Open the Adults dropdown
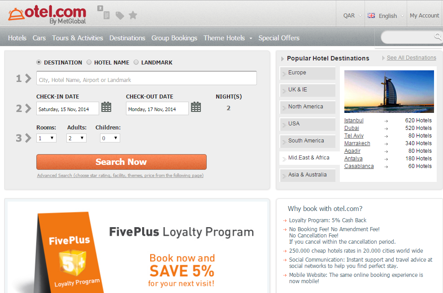Screen dimensions: 443x293 point(76,138)
